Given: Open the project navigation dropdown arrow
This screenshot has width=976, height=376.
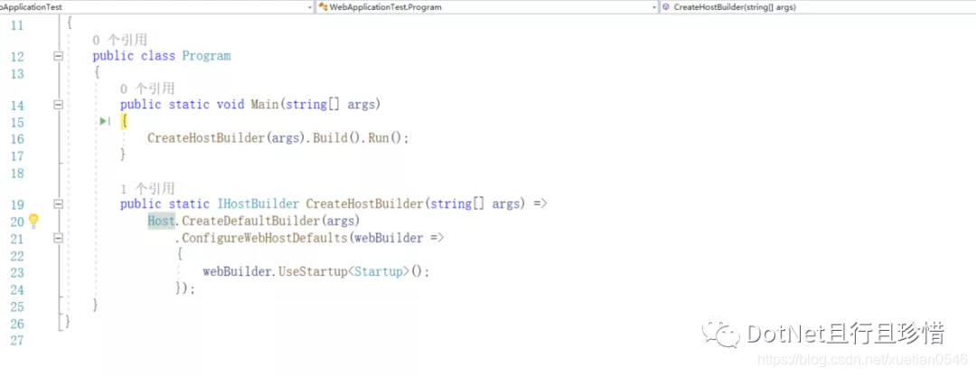Looking at the screenshot, I should 310,7.
